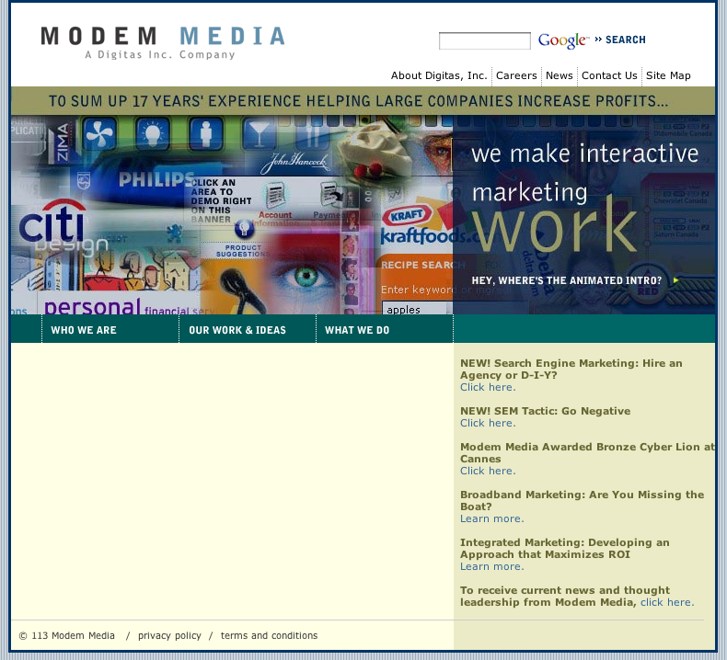This screenshot has width=727, height=660.
Task: Open the privacy policy footer link
Action: point(169,635)
